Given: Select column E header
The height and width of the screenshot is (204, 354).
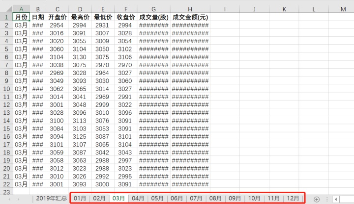Looking at the screenshot, I should coord(103,9).
